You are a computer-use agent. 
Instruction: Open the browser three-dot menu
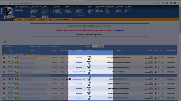pyautogui.click(x=178, y=3)
